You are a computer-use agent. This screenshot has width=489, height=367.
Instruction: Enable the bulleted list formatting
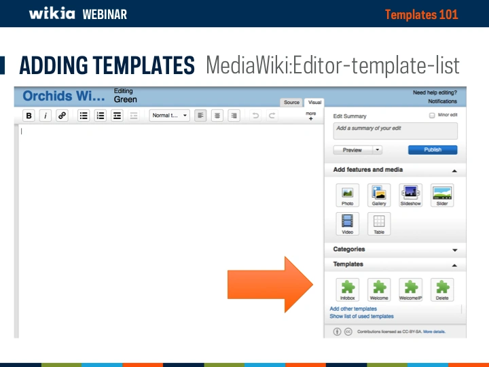[84, 116]
